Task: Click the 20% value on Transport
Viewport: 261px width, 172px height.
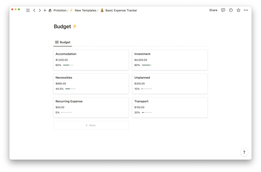Action: (x=137, y=113)
